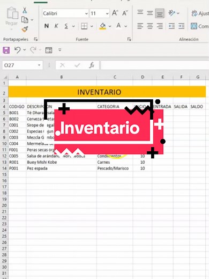This screenshot has width=209, height=279.
Task: Click the formula cancel X icon
Action: click(x=62, y=65)
